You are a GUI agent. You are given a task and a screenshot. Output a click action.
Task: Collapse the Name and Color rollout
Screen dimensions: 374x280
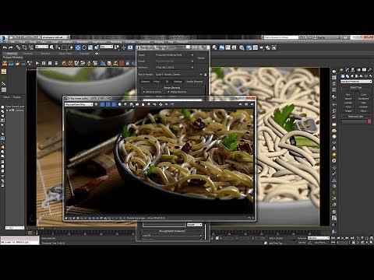point(356,117)
